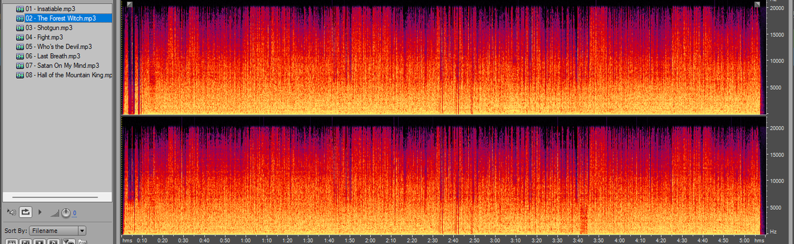Screen dimensions: 794x244
Task: Click the preview volume knob
Action: (66, 212)
